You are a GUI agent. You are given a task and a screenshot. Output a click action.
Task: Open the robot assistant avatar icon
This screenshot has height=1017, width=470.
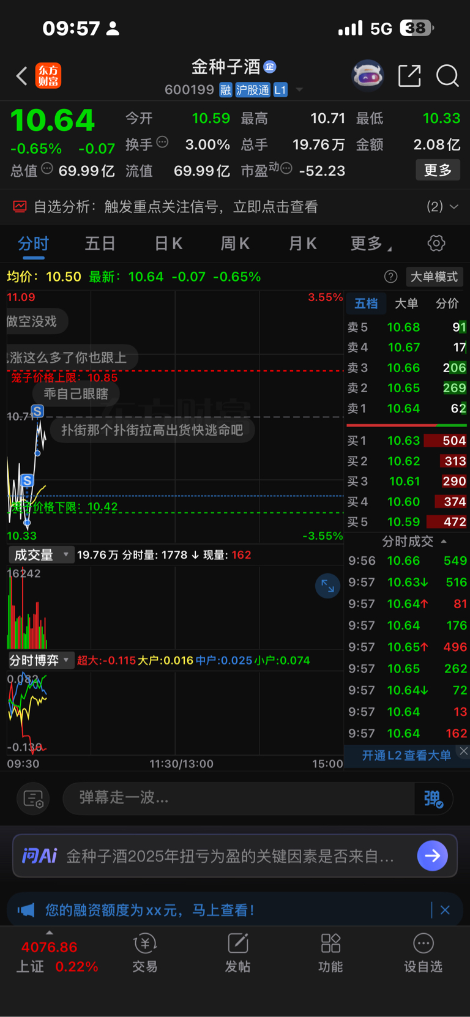click(367, 76)
